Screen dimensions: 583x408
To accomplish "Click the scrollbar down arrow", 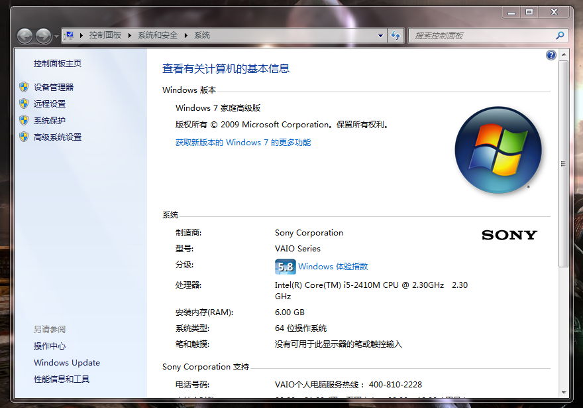I will click(x=564, y=392).
